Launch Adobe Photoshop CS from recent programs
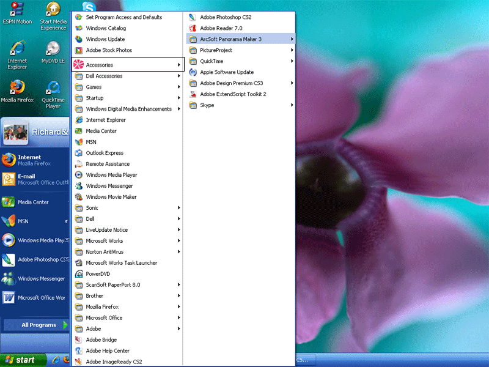Screen dimensions: 489x367 [x=35, y=259]
